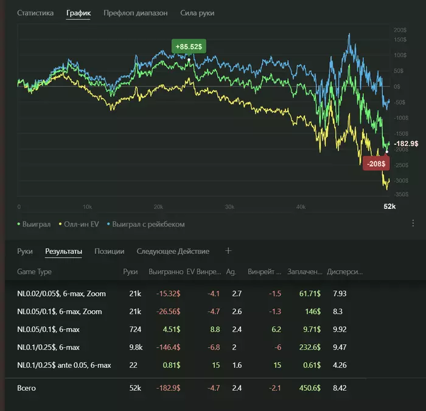Select the NL0.1/0.25$ ante 0.05 row
This screenshot has width=426, height=411.
64,365
